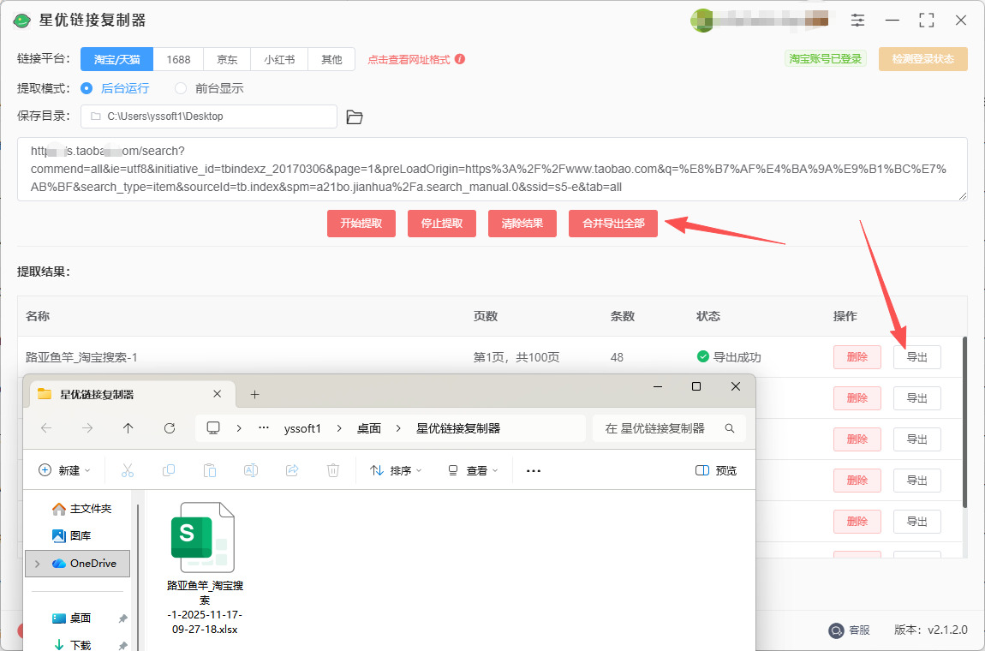985x651 pixels.
Task: Click the search magnifier in Explorer search box
Action: click(729, 428)
